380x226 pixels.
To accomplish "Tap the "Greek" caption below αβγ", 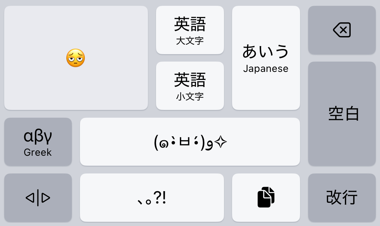I will pyautogui.click(x=38, y=152).
